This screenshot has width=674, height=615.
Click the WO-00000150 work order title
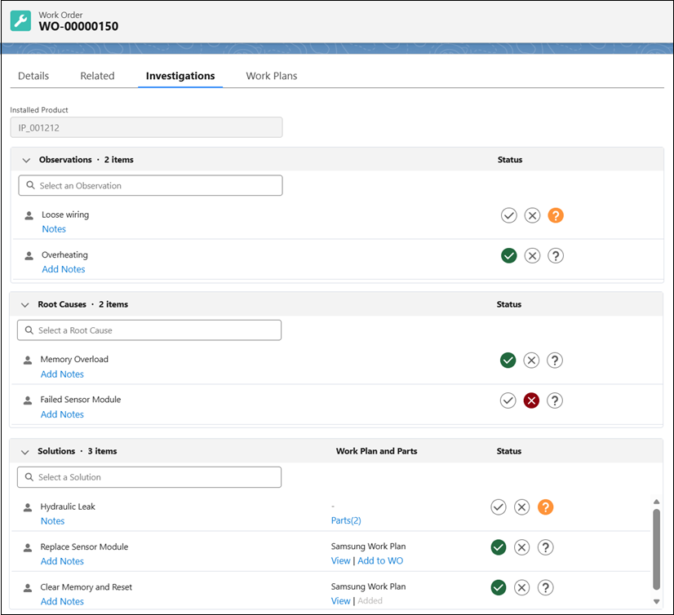[x=78, y=27]
